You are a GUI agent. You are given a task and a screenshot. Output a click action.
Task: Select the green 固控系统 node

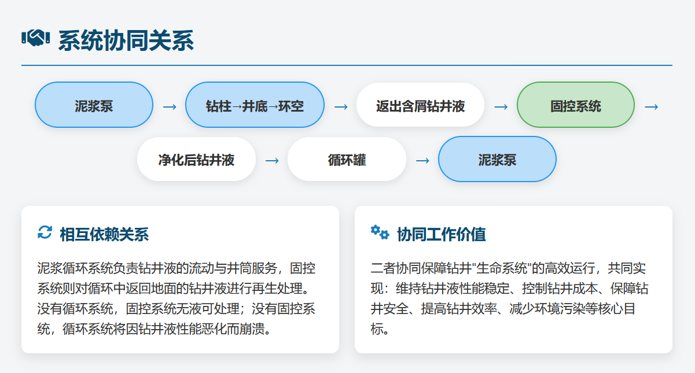[x=575, y=105]
